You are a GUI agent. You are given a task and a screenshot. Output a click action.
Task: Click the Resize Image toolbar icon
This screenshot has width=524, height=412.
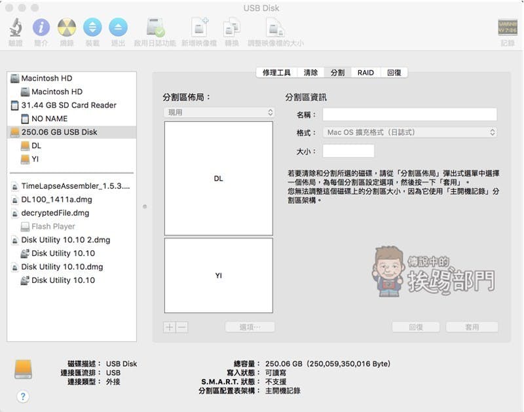pyautogui.click(x=275, y=28)
